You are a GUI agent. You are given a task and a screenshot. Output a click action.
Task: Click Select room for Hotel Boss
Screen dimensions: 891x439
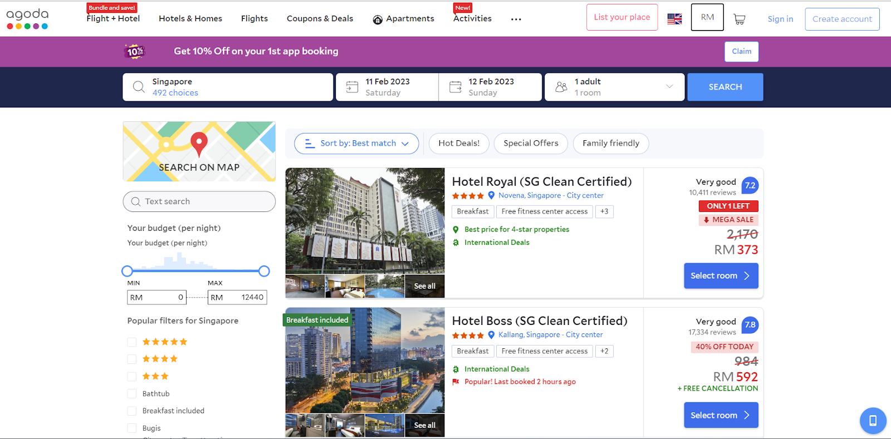(721, 416)
